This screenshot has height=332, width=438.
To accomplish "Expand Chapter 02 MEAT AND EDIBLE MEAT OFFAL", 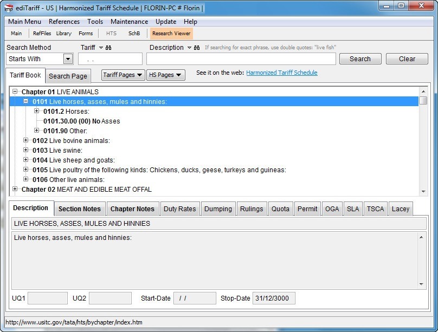I will (15, 190).
